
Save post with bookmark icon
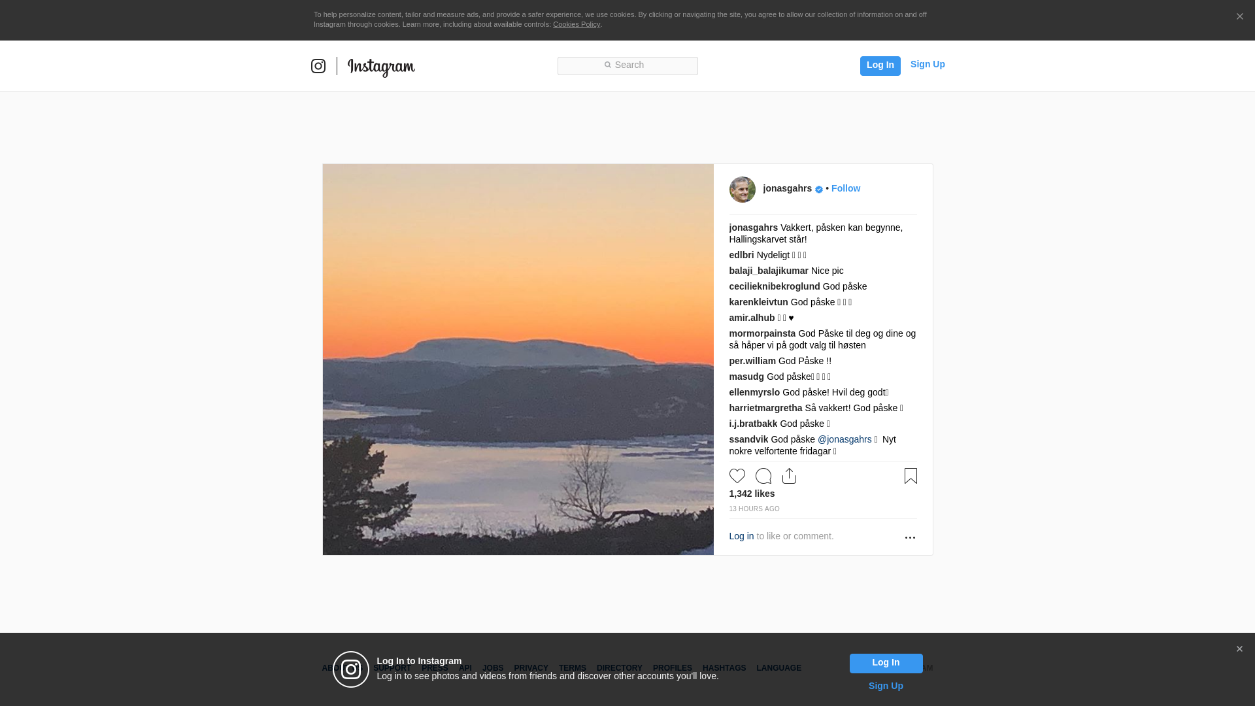pos(911,476)
